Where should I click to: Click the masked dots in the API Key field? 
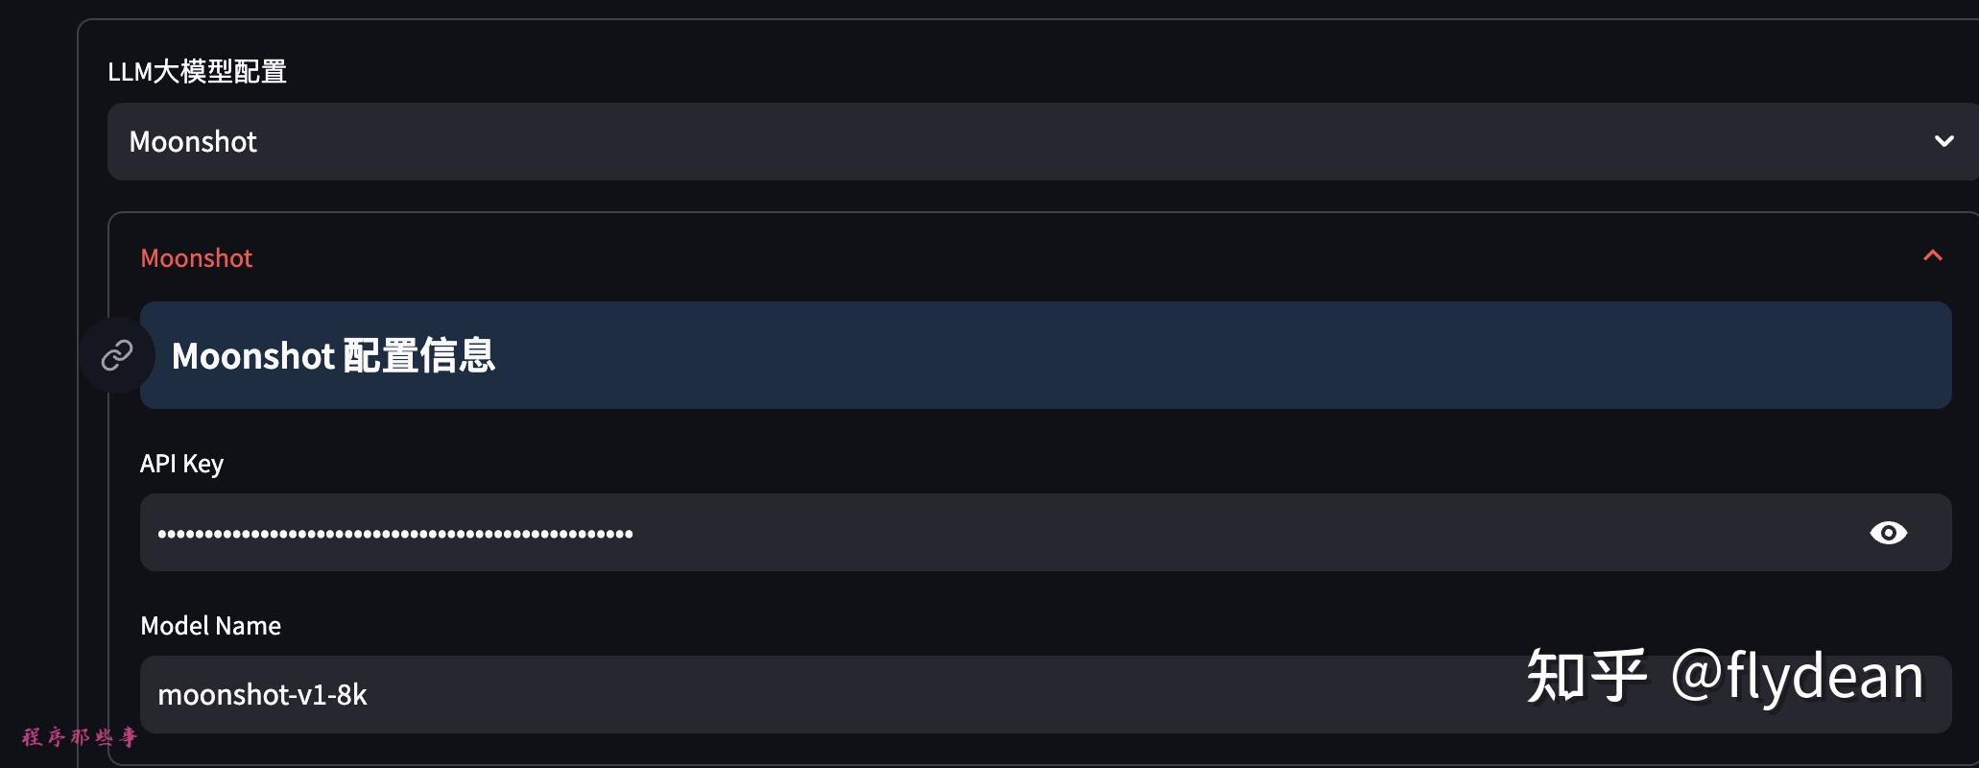[394, 534]
